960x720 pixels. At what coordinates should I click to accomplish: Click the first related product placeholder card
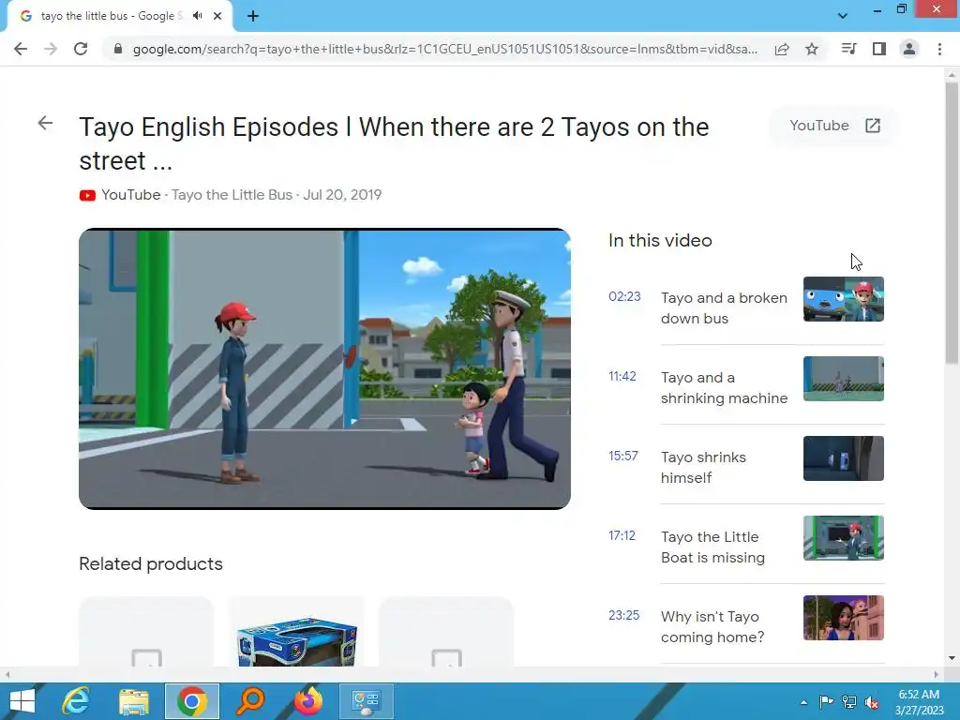[x=146, y=632]
